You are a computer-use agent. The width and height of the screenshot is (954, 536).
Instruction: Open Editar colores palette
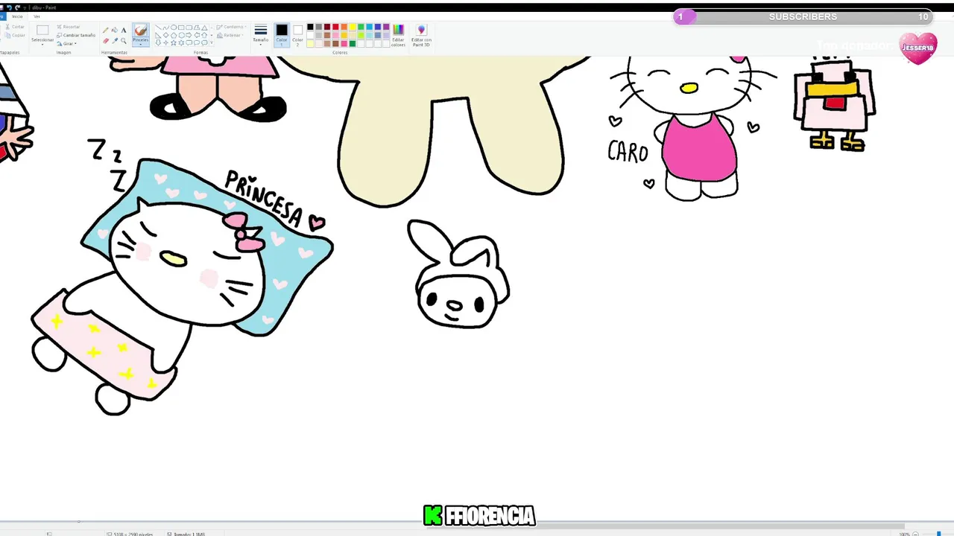click(398, 36)
